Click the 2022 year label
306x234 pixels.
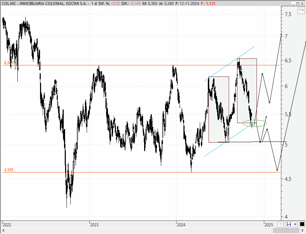point(7,225)
